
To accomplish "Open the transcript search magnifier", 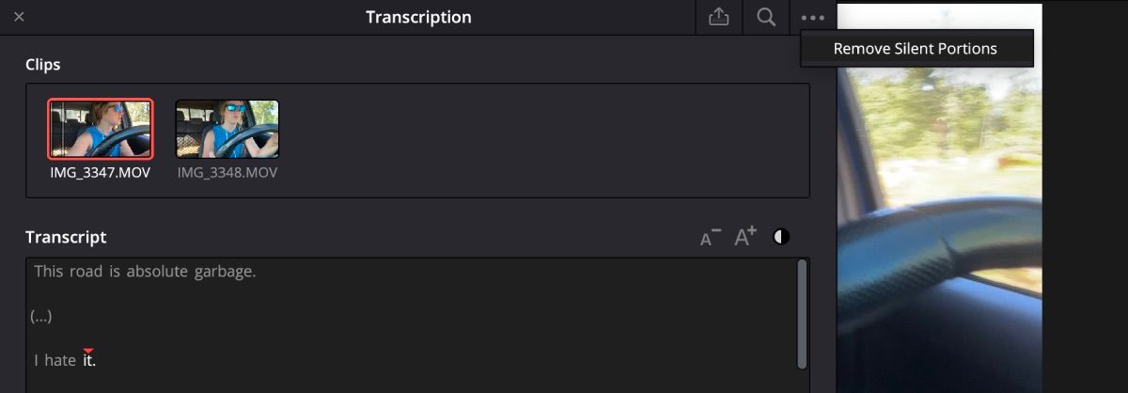I will 766,18.
